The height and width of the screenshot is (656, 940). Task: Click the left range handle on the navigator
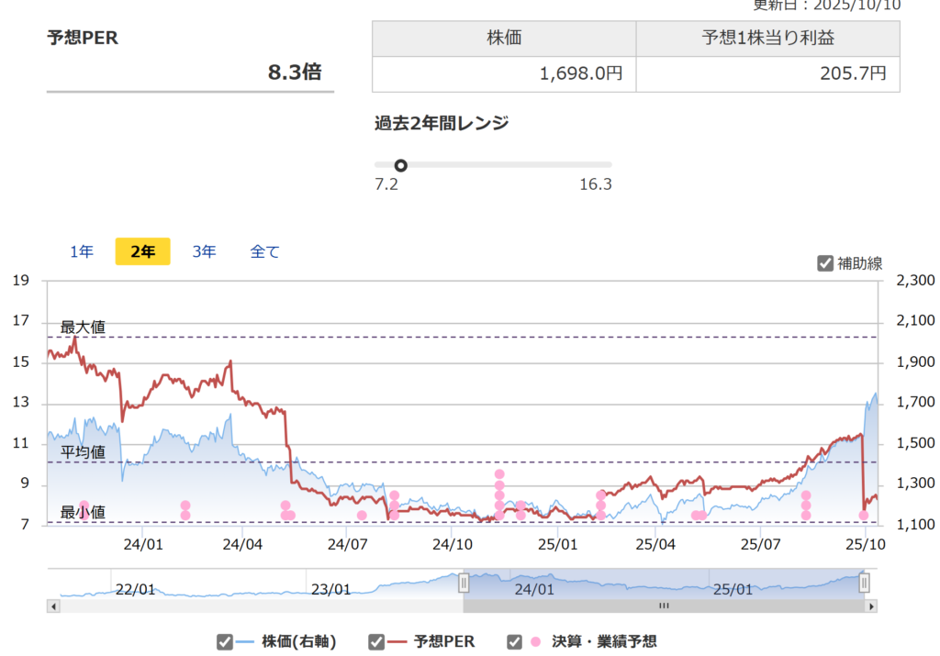pyautogui.click(x=464, y=583)
